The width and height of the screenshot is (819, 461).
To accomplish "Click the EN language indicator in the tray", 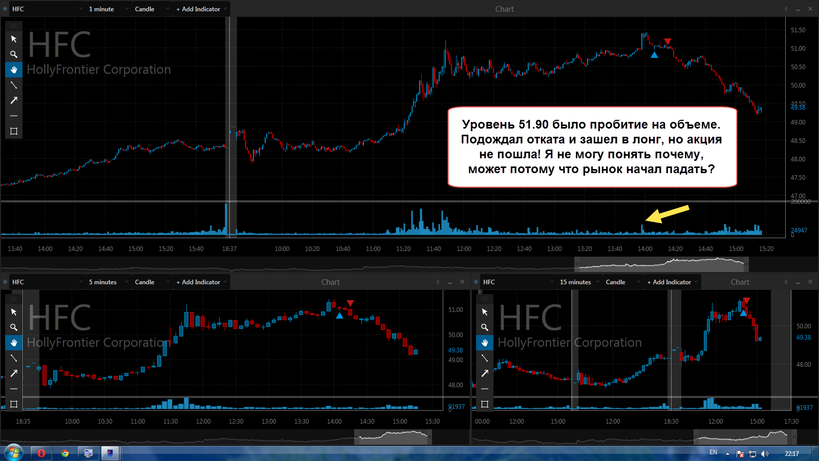I will point(713,452).
